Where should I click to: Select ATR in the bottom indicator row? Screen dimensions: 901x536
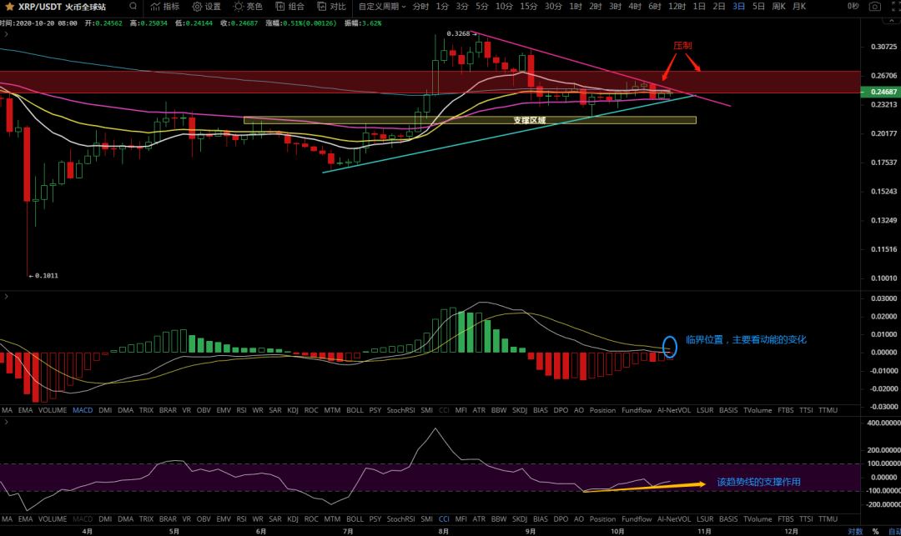pos(479,518)
